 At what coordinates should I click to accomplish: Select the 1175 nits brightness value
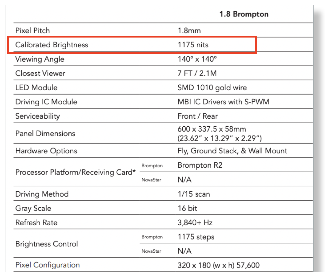(x=193, y=45)
